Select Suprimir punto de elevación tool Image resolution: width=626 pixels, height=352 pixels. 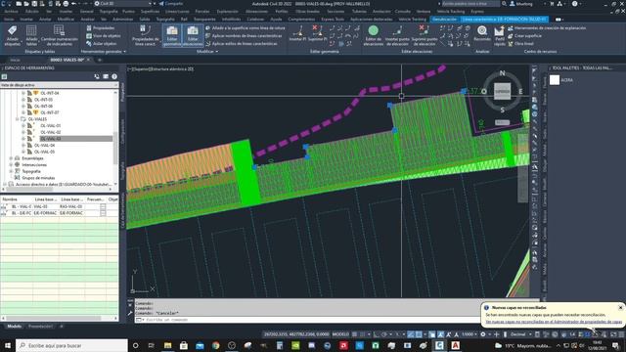click(424, 35)
